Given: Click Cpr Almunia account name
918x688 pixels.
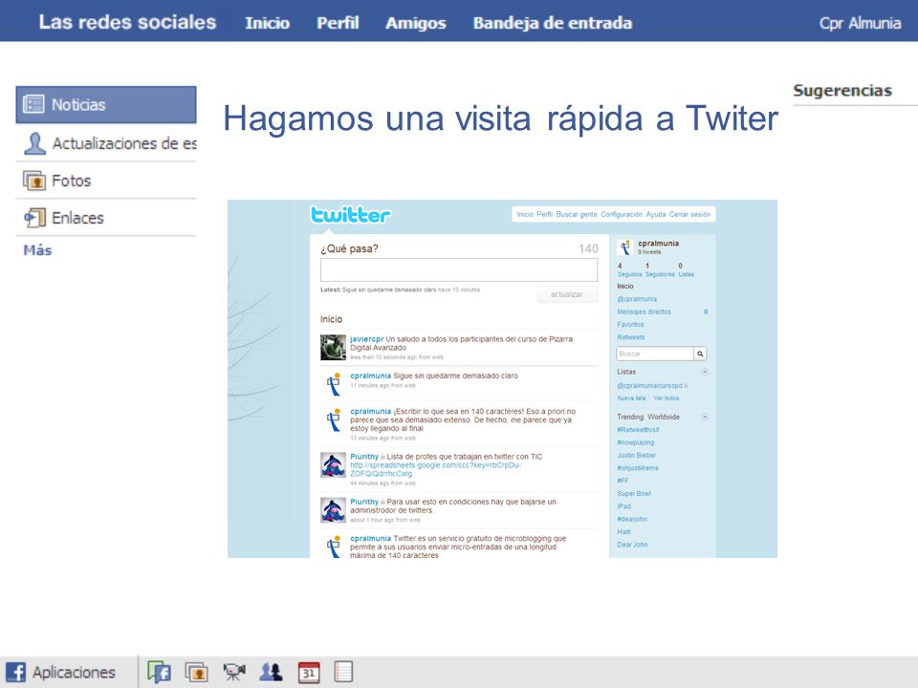Looking at the screenshot, I should [x=860, y=23].
